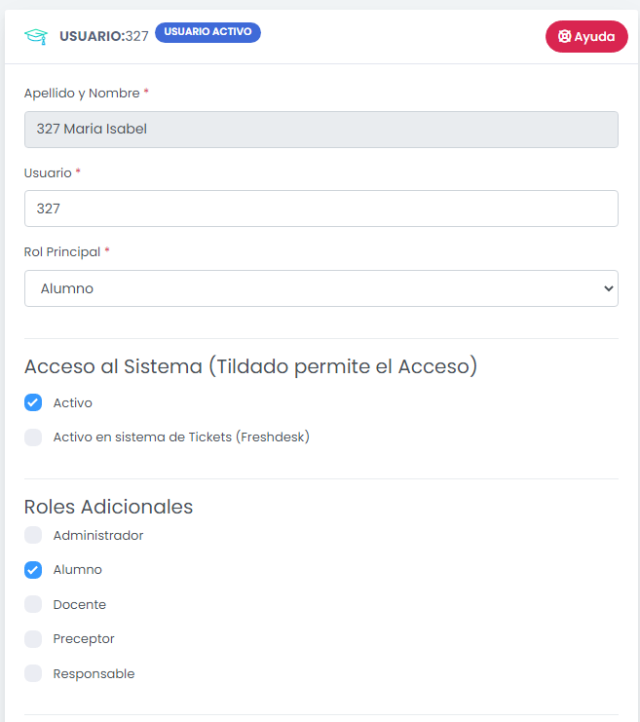Tick the Docente role checkbox
This screenshot has width=640, height=722.
tap(33, 604)
